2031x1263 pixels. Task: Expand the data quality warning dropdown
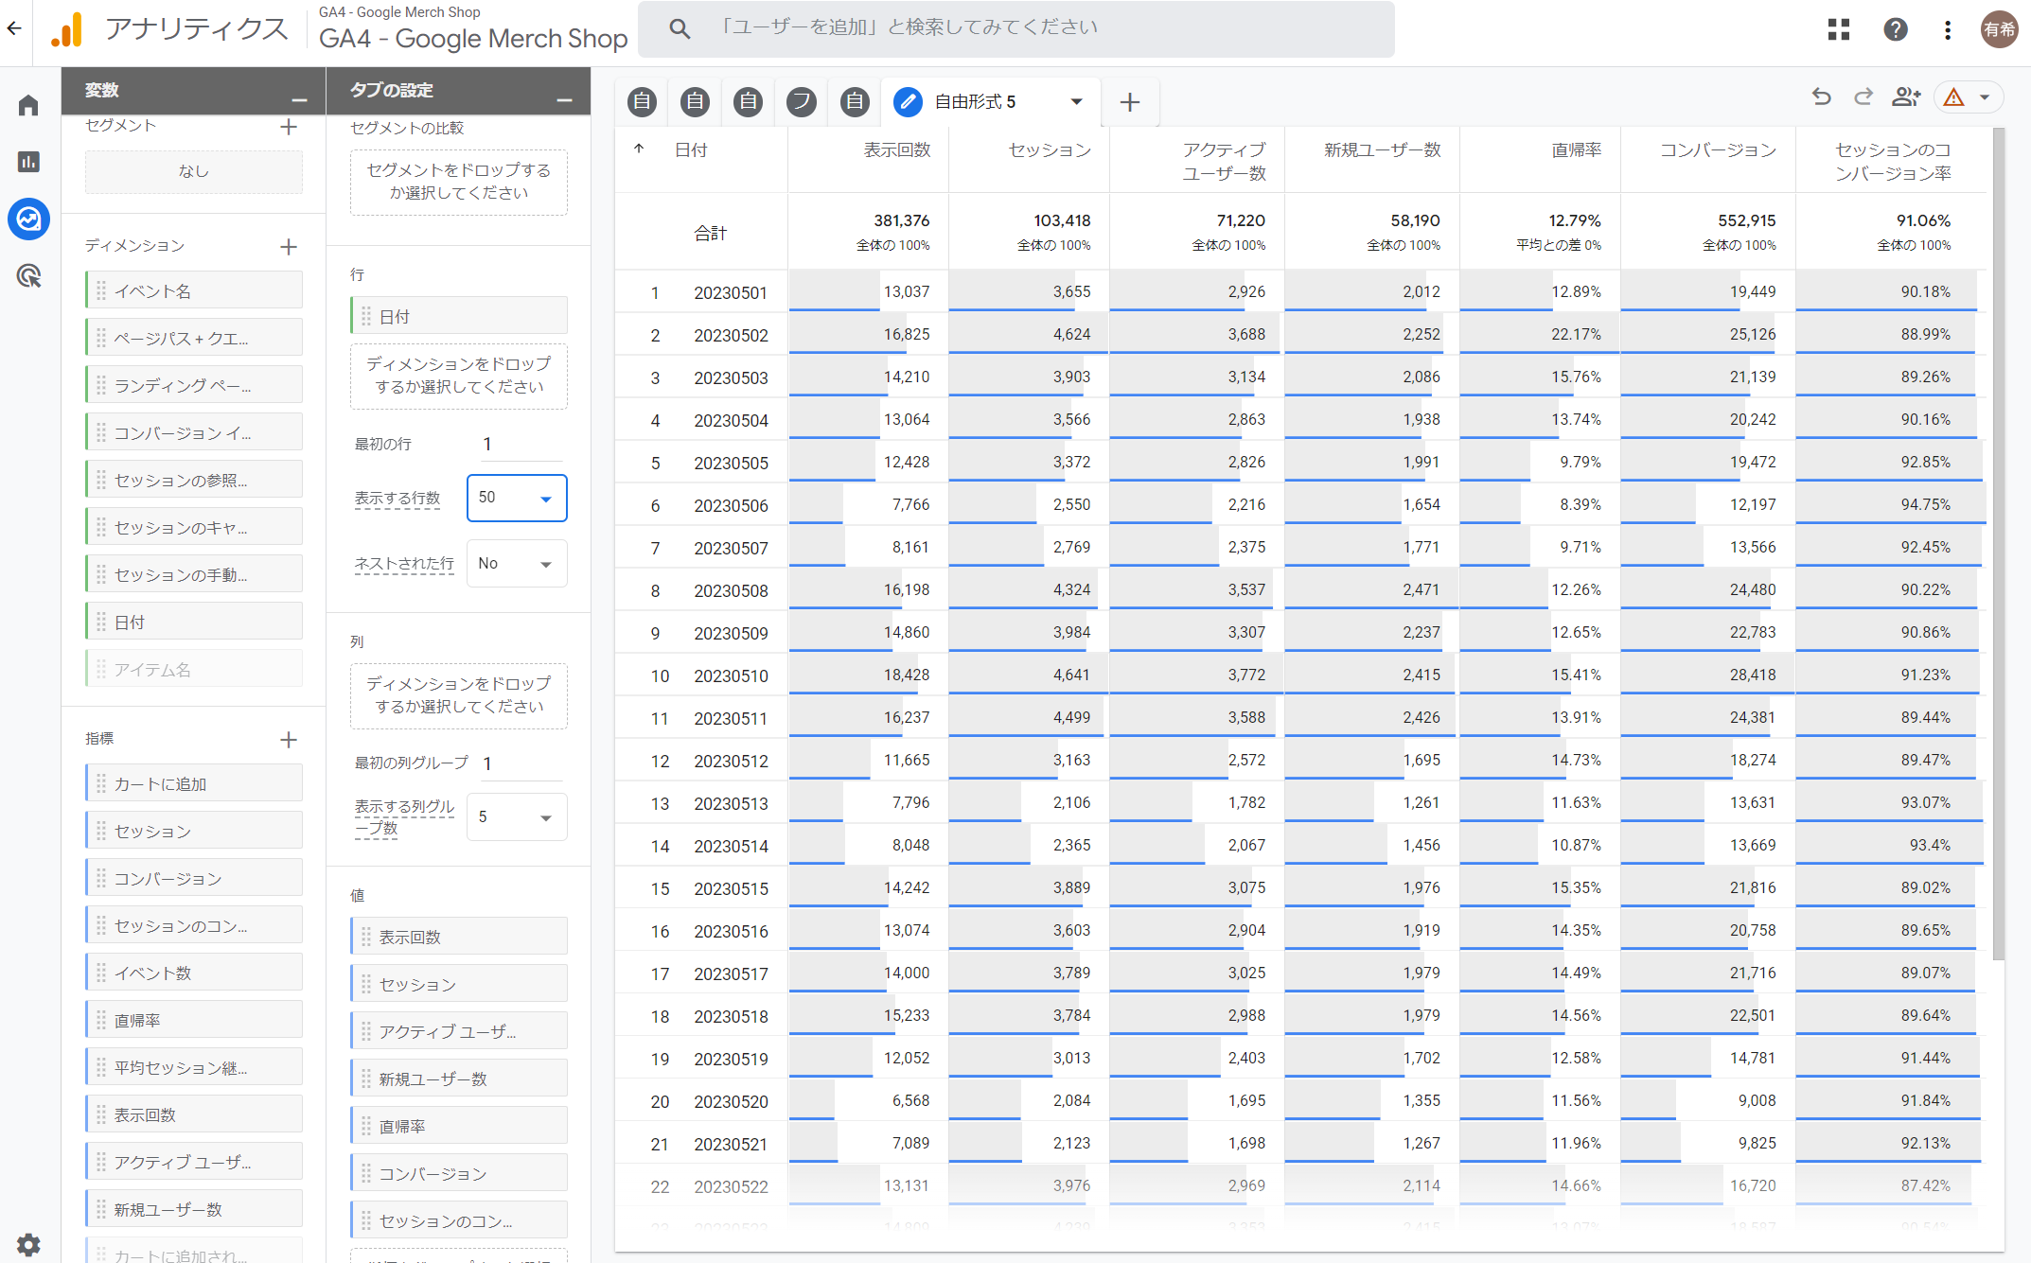(1985, 96)
